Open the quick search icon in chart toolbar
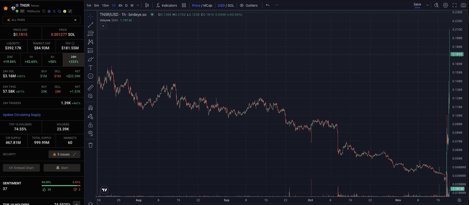This screenshot has height=205, width=469. [437, 5]
